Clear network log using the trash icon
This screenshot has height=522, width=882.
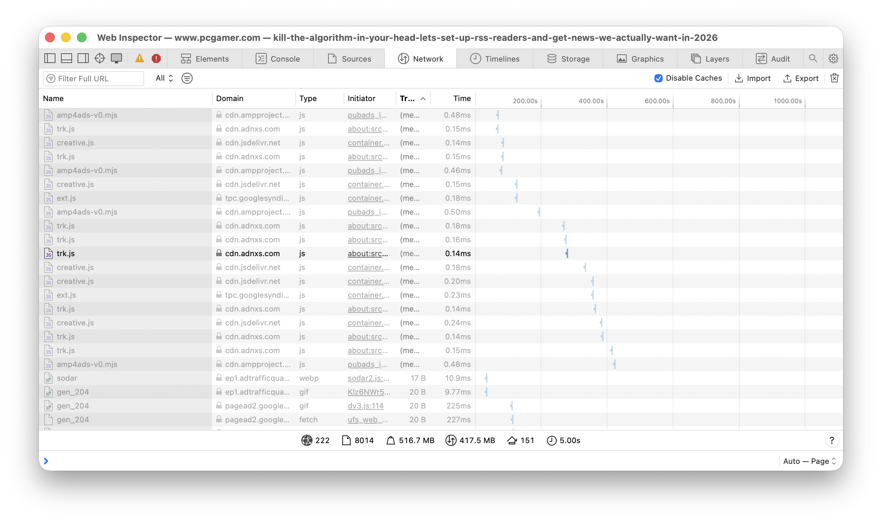pyautogui.click(x=834, y=78)
